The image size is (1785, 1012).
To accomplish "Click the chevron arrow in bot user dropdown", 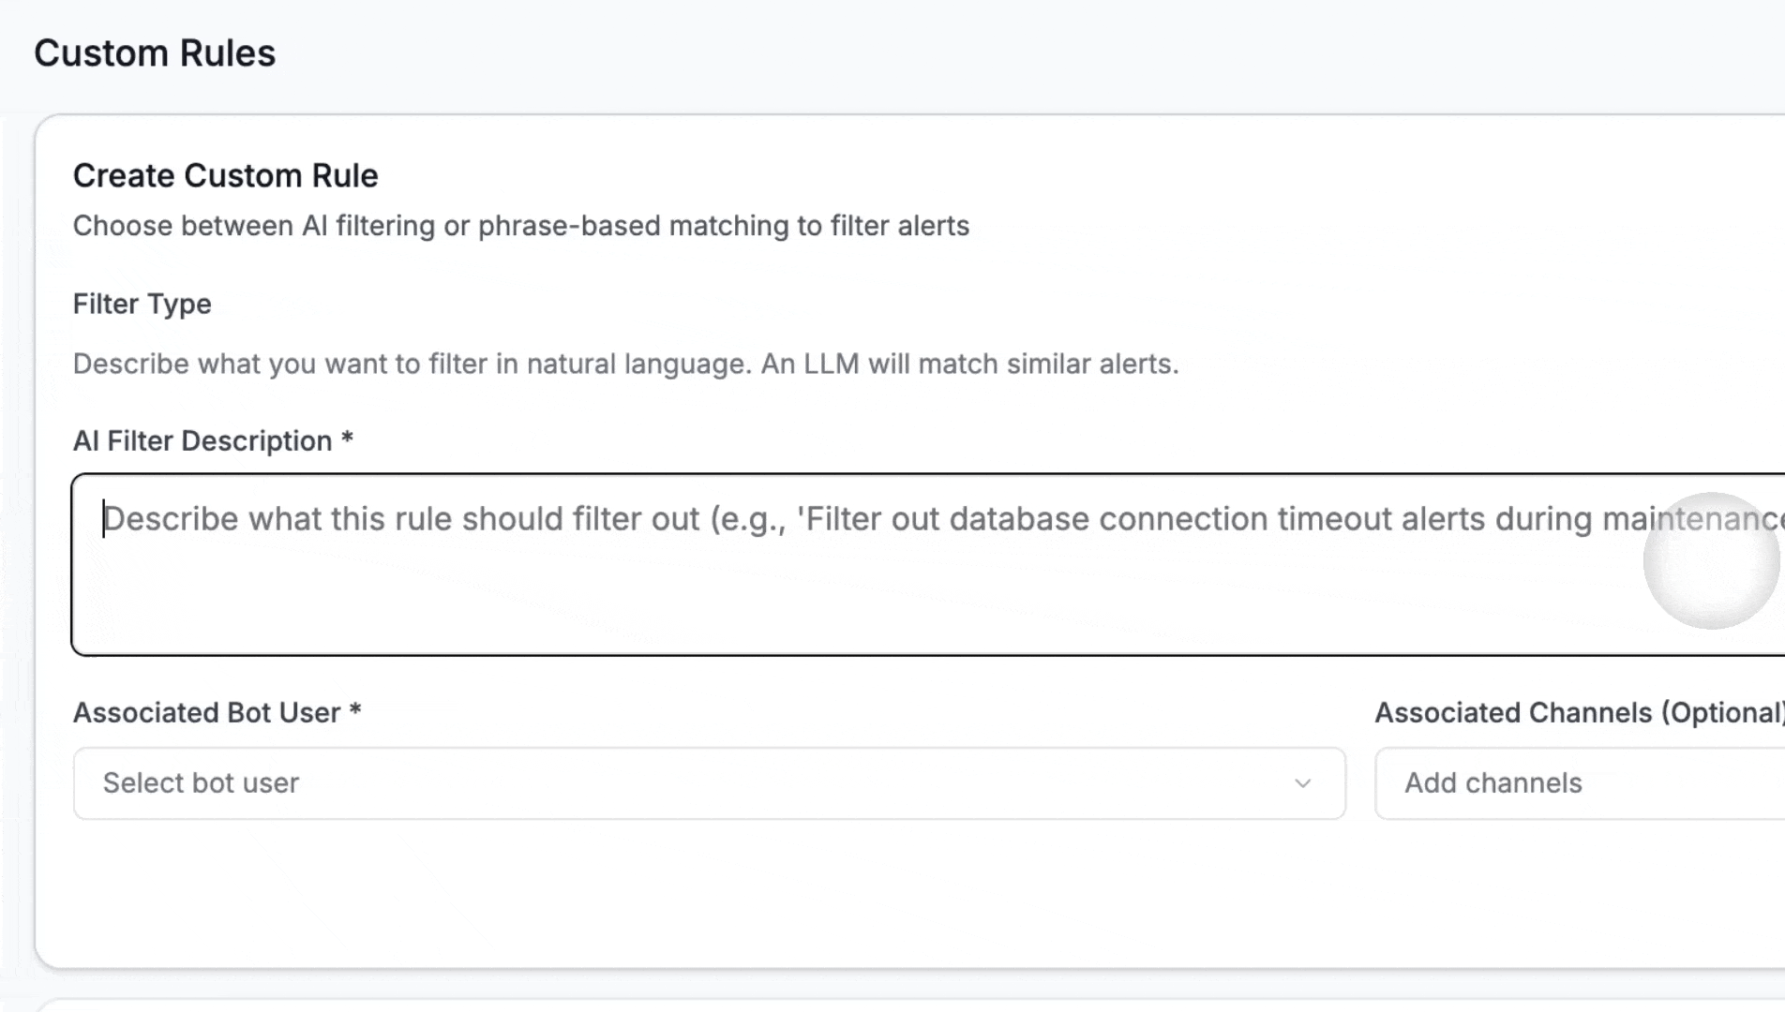I will [x=1302, y=783].
